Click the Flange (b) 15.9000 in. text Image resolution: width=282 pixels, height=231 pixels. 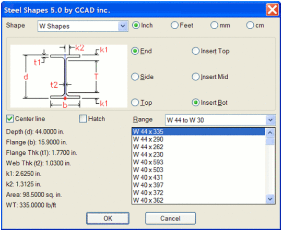pos(37,142)
